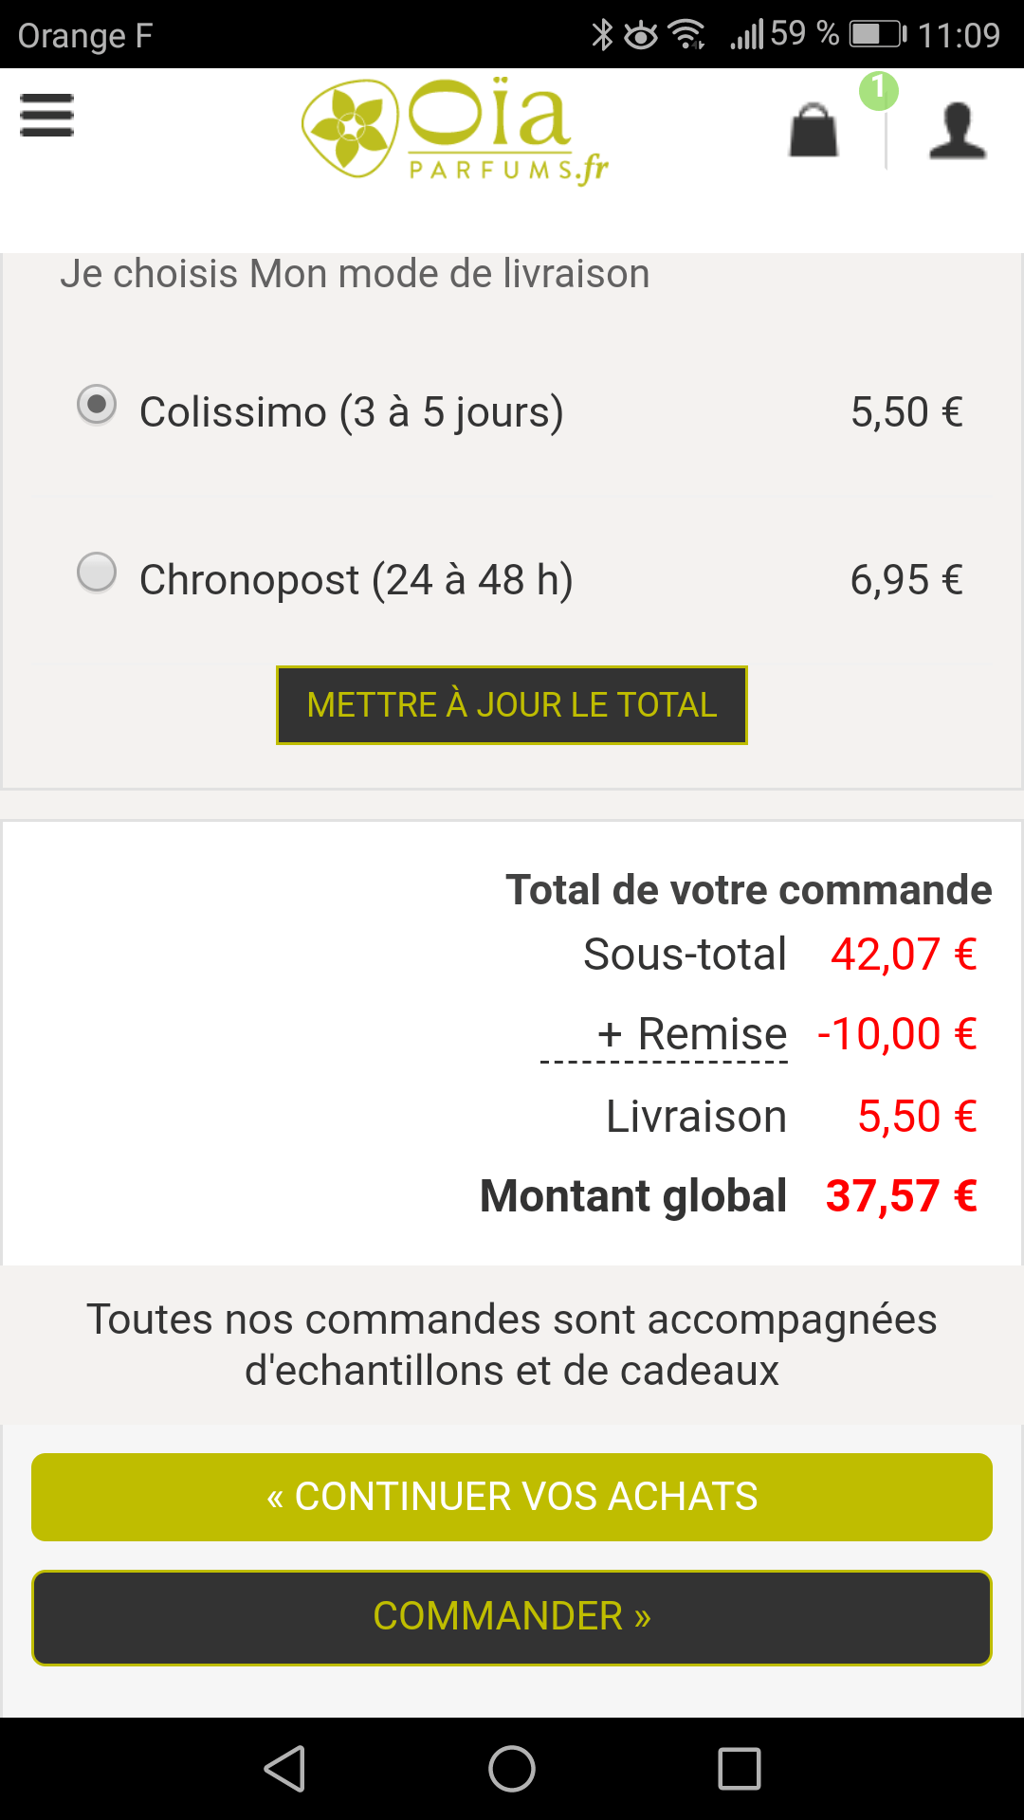Tap the Wi-Fi status icon

coord(687,35)
